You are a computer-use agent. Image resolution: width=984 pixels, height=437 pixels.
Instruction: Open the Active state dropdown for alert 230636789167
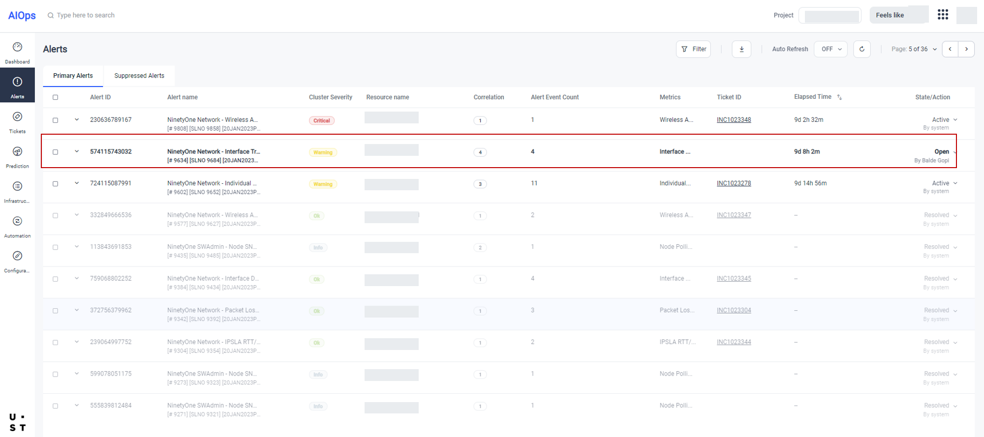(x=955, y=120)
